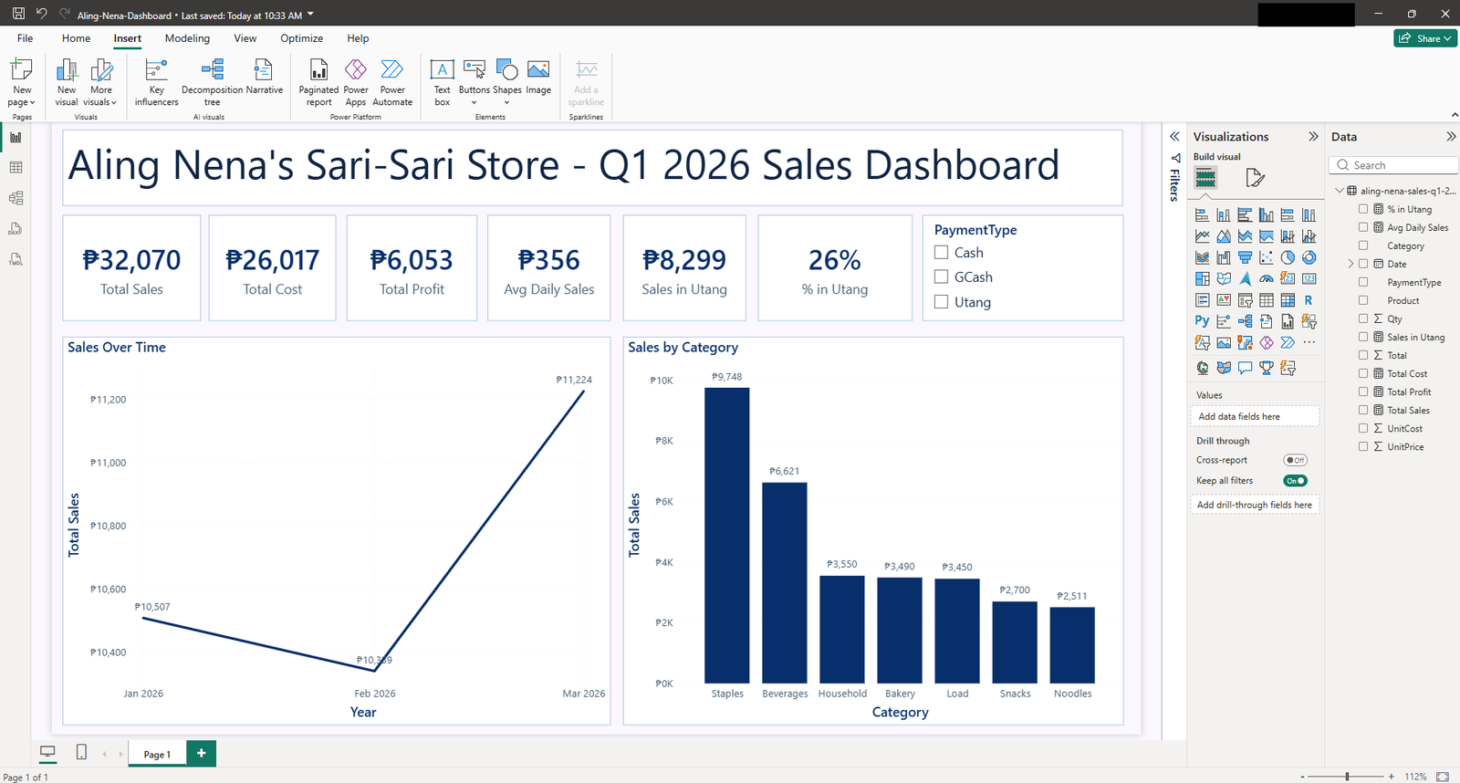Check the Total Profit field checkbox
The height and width of the screenshot is (783, 1460).
coord(1363,391)
